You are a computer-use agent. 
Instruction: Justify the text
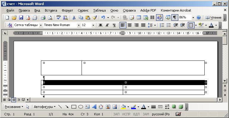(x=143, y=25)
